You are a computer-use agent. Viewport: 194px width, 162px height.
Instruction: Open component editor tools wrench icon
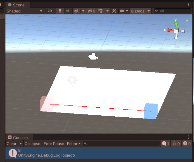coord(114,11)
